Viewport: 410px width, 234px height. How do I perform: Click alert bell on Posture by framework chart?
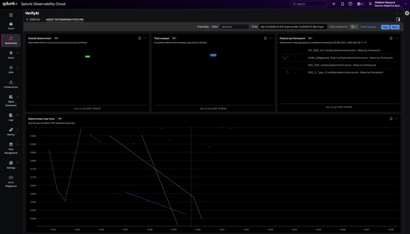coord(391,38)
